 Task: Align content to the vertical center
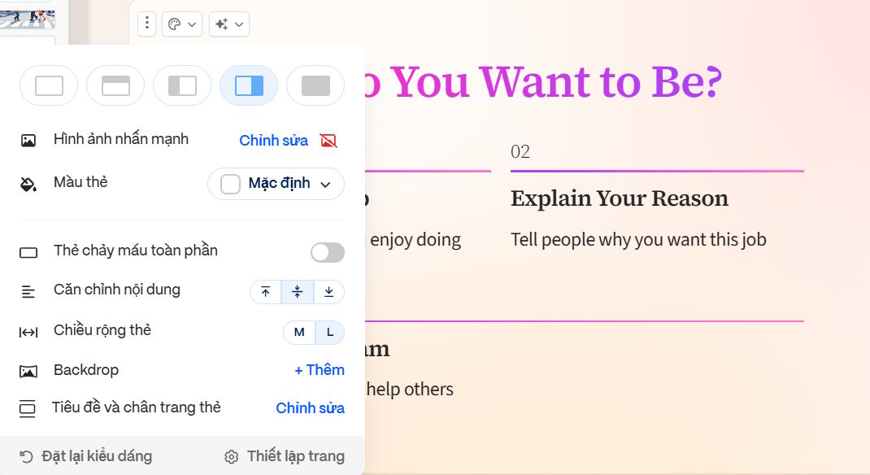tap(298, 292)
